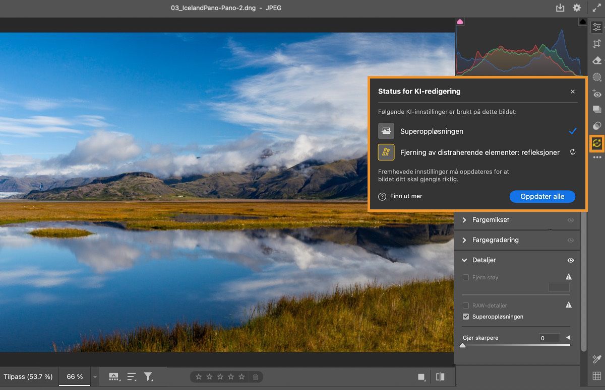Click the question mark help icon

[x=382, y=196]
